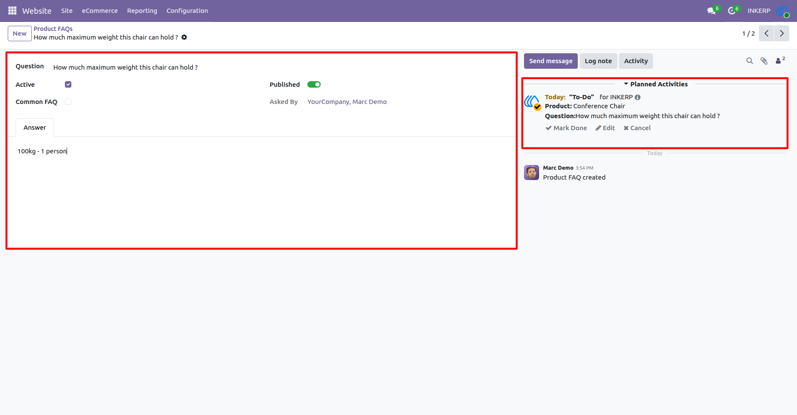Click 'Conference Chair' product text
This screenshot has width=797, height=415.
[x=599, y=106]
